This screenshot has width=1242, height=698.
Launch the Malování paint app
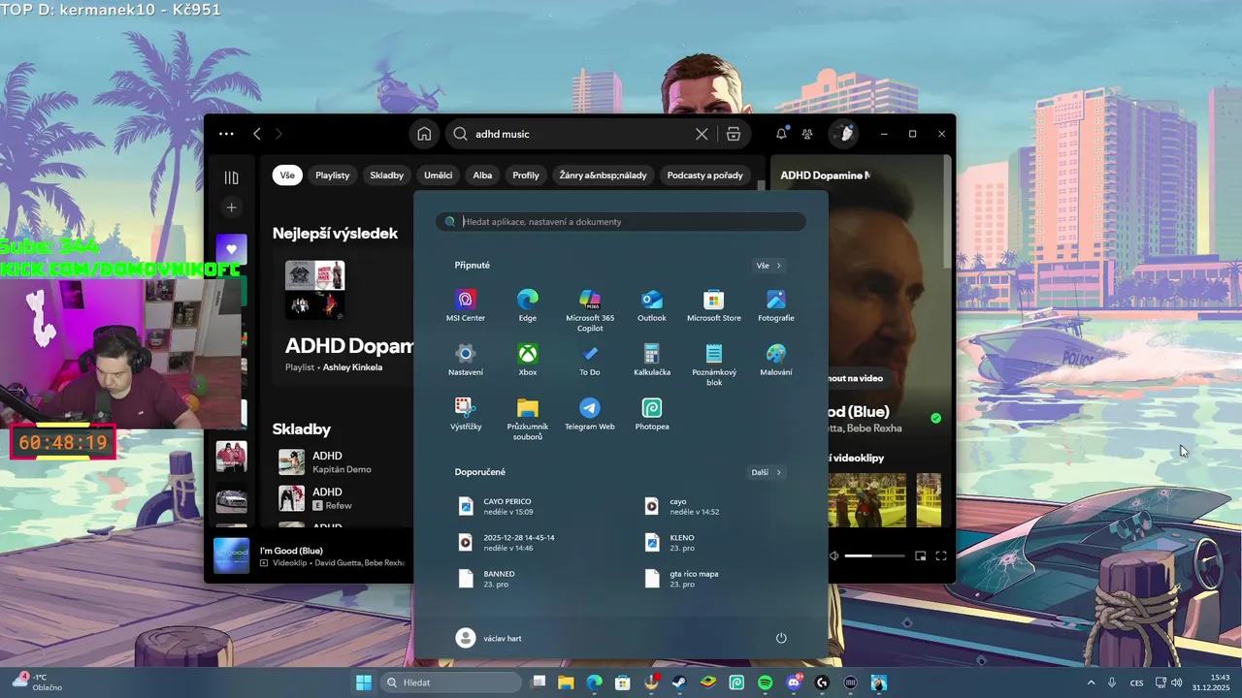click(776, 360)
